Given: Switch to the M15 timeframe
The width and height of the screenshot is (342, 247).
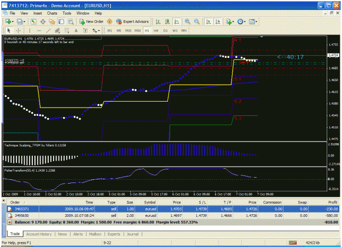Looking at the screenshot, I should [128, 31].
